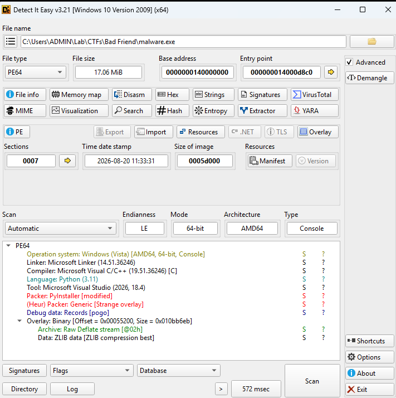Click the Log button
396x398 pixels.
tap(72, 389)
